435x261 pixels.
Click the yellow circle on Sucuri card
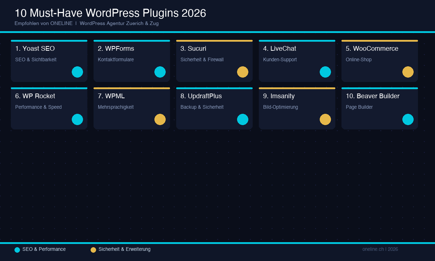pyautogui.click(x=243, y=72)
